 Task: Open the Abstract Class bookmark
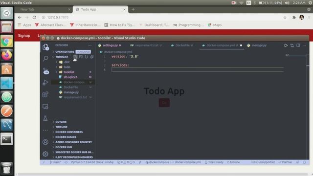[x=50, y=25]
